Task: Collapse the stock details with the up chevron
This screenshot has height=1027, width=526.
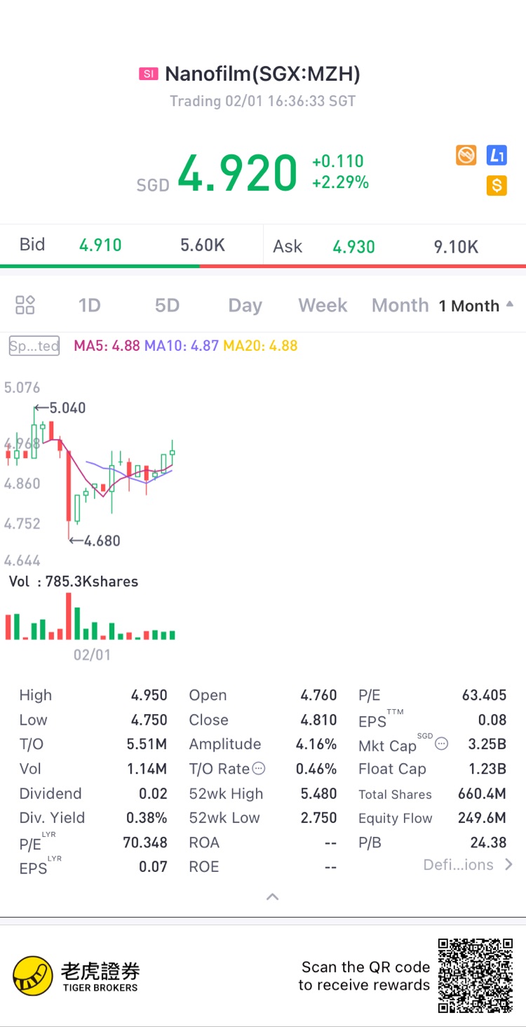Action: [273, 897]
